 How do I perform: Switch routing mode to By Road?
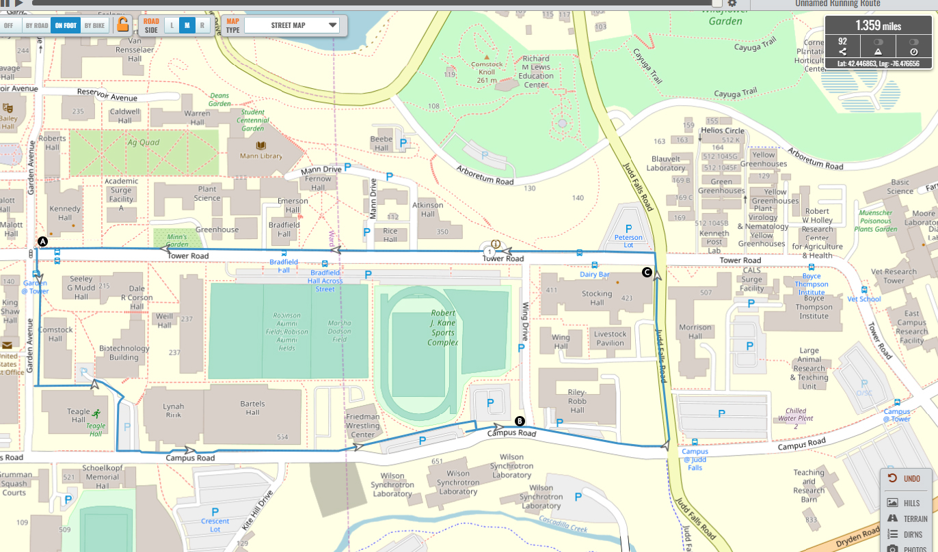click(36, 26)
